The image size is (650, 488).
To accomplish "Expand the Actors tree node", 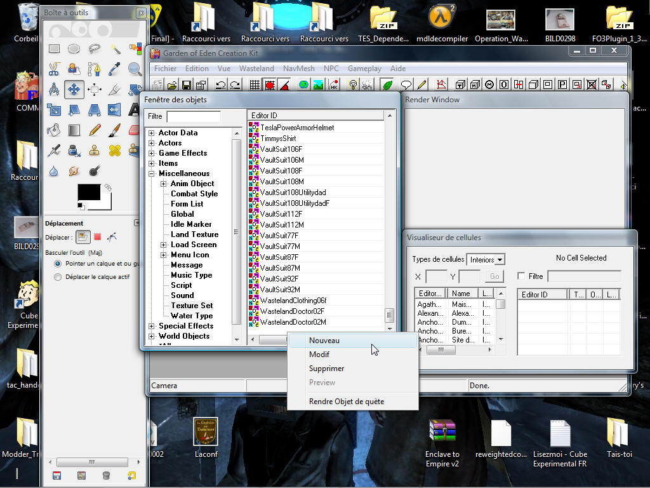I will [151, 143].
